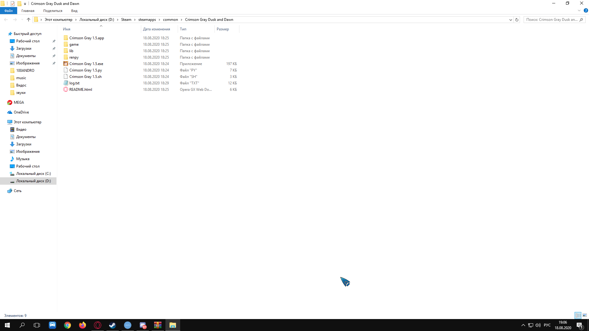Open the Windows Start menu

(x=7, y=325)
